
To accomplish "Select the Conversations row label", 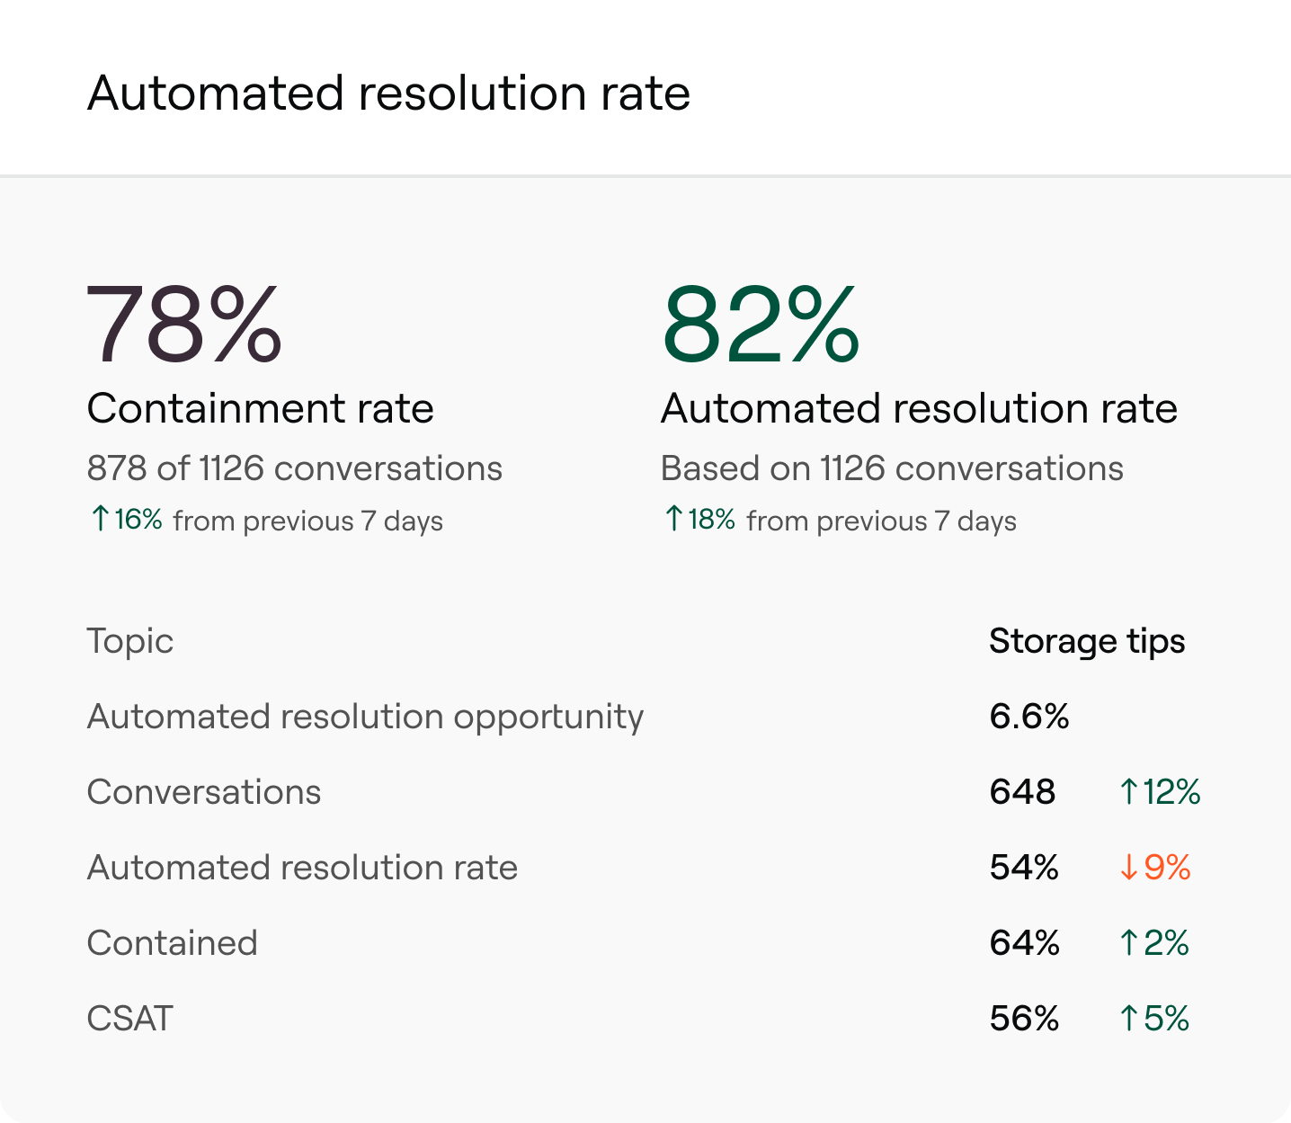I will (204, 792).
